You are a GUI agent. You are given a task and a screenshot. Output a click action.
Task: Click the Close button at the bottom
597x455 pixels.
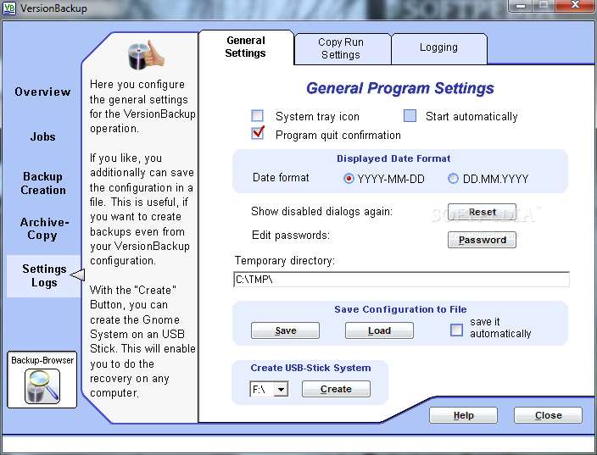548,415
